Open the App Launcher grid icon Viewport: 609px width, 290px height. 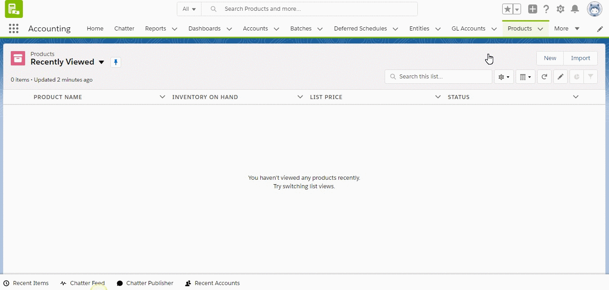(13, 29)
